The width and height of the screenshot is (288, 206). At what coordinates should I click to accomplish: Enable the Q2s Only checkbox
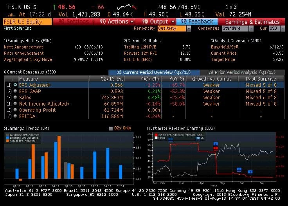click(x=111, y=129)
